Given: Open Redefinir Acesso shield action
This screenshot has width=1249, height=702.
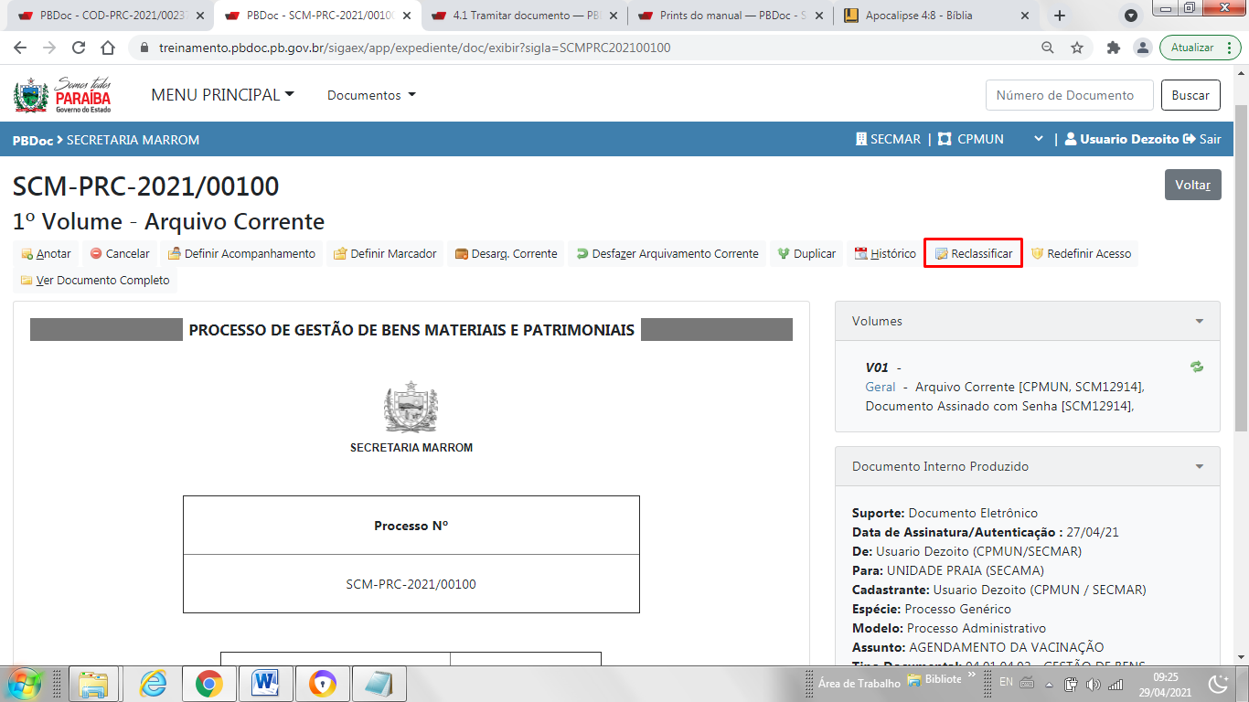Looking at the screenshot, I should coord(1081,254).
